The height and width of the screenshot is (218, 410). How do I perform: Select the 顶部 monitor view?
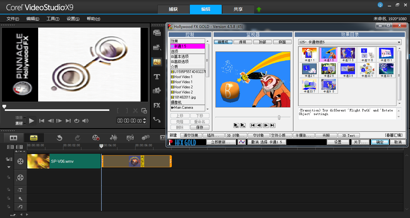(x=262, y=42)
